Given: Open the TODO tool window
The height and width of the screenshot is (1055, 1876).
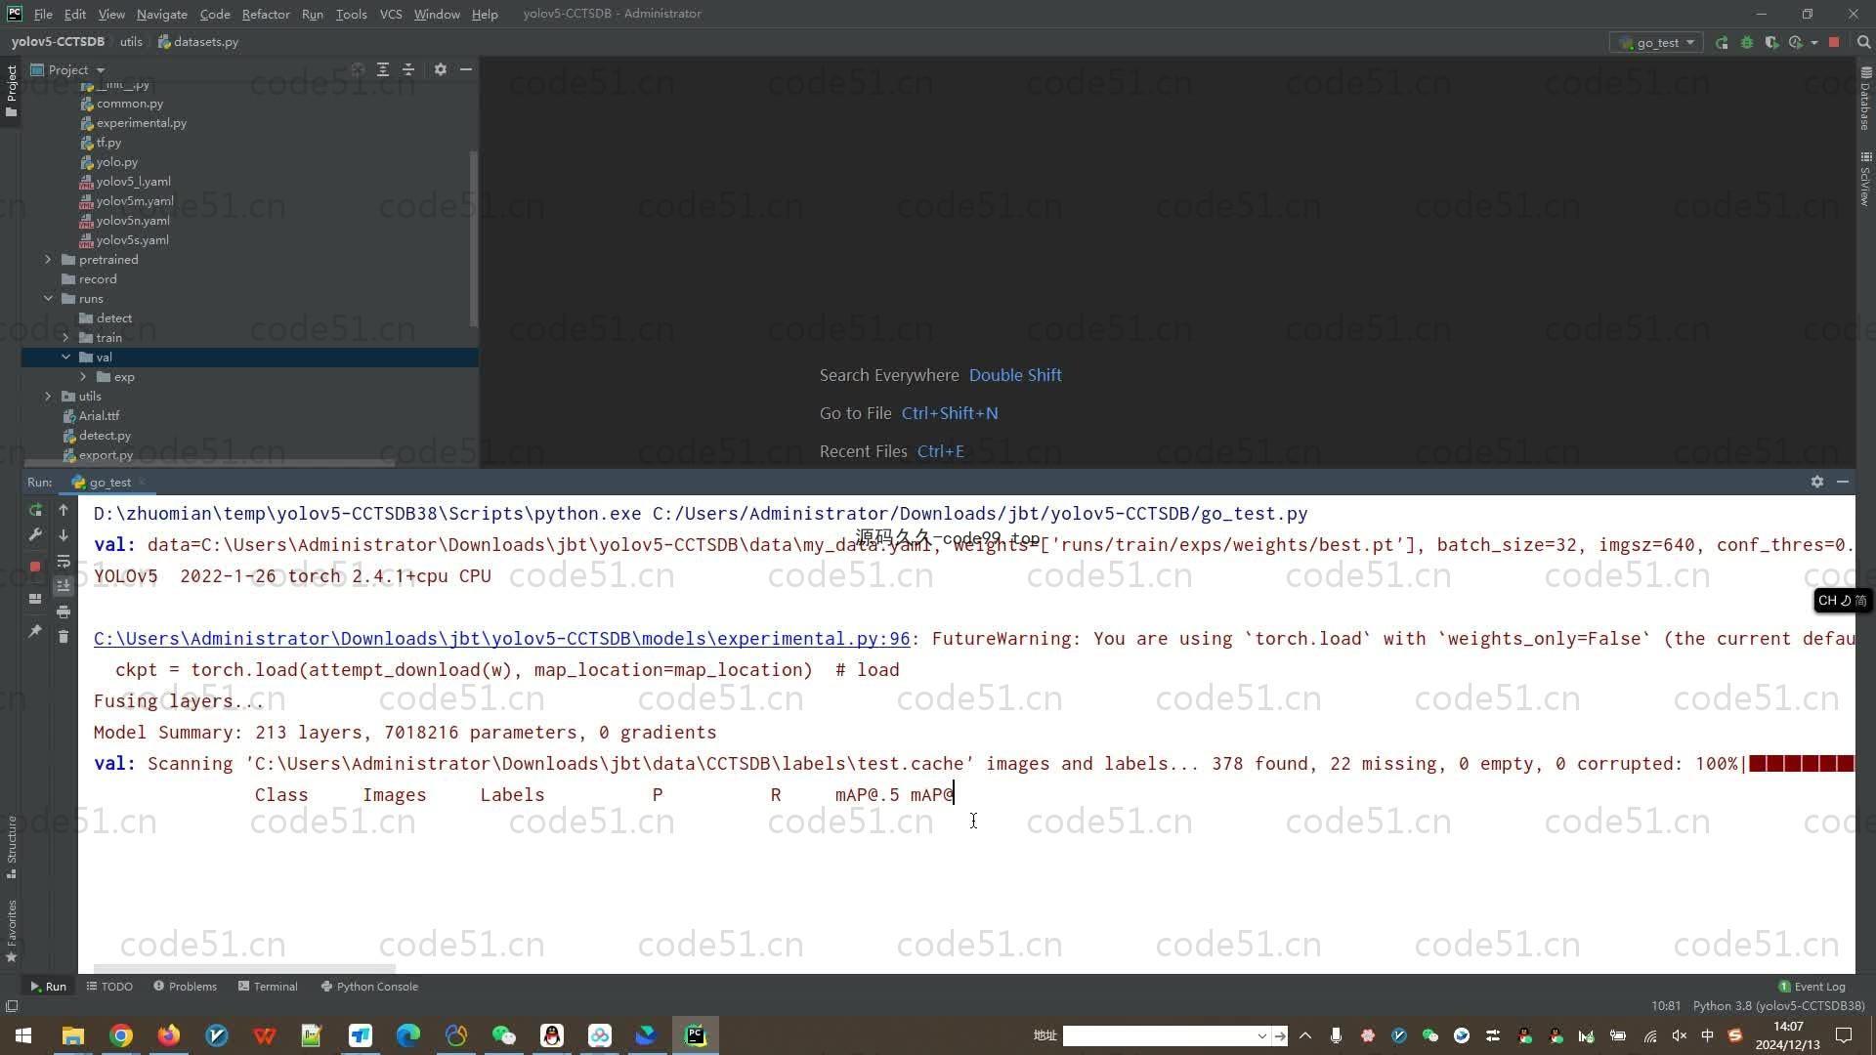Looking at the screenshot, I should tap(109, 987).
